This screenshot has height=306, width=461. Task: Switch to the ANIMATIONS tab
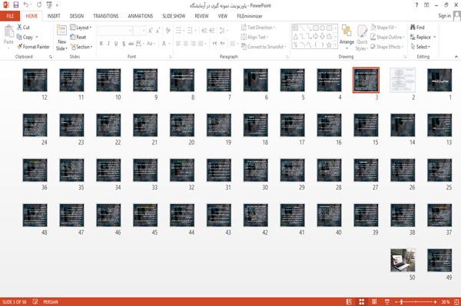[141, 16]
